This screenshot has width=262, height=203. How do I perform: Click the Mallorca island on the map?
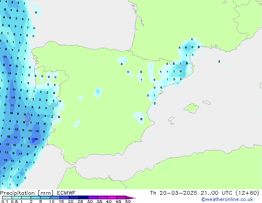pos(191,108)
